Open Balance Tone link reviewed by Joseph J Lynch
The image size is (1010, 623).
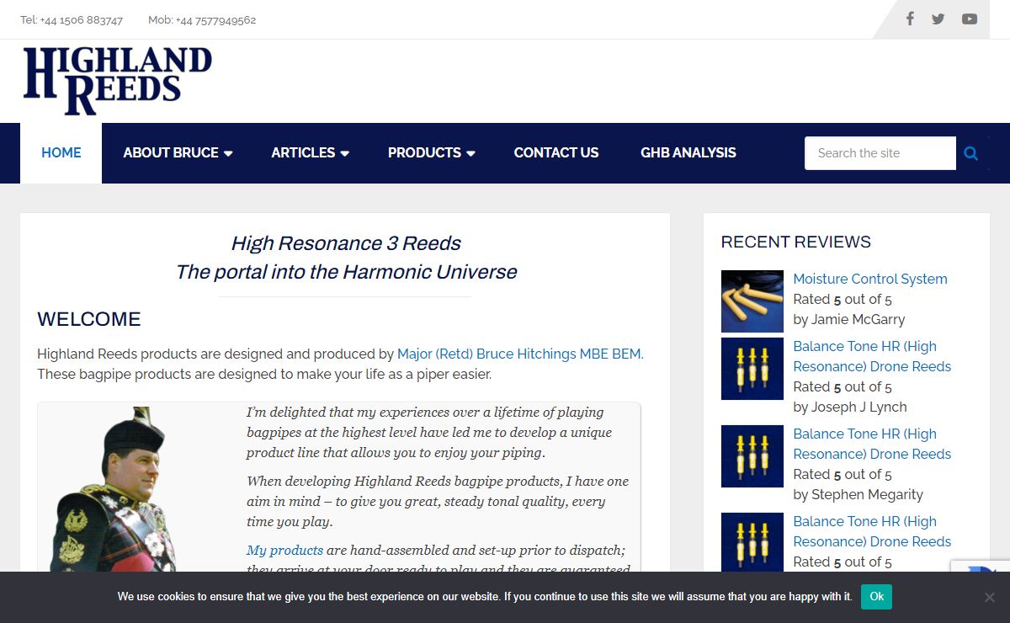[x=873, y=356]
